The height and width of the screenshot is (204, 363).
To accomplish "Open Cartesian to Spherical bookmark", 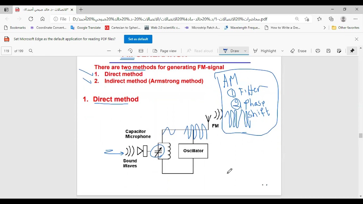I will (x=123, y=28).
